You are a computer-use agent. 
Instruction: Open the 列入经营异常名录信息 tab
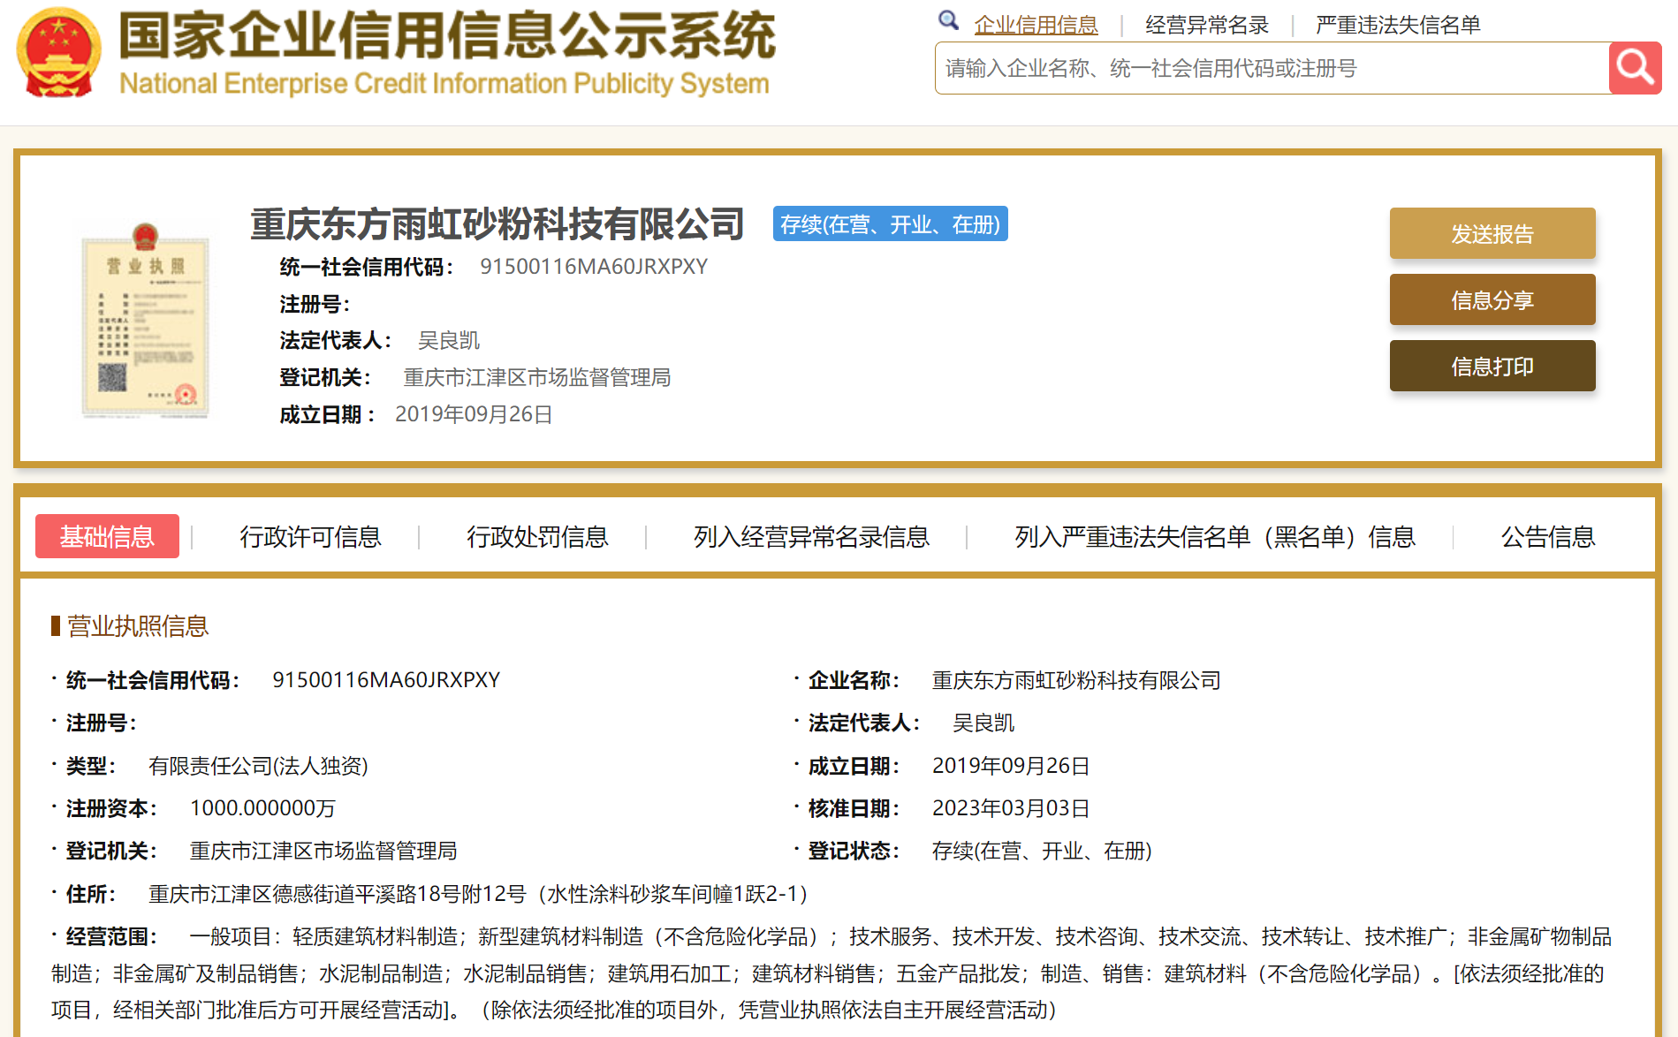pos(811,536)
